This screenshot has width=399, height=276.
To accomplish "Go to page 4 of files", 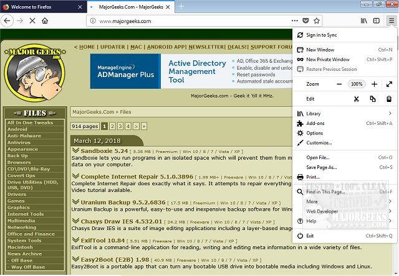I will pyautogui.click(x=128, y=126).
